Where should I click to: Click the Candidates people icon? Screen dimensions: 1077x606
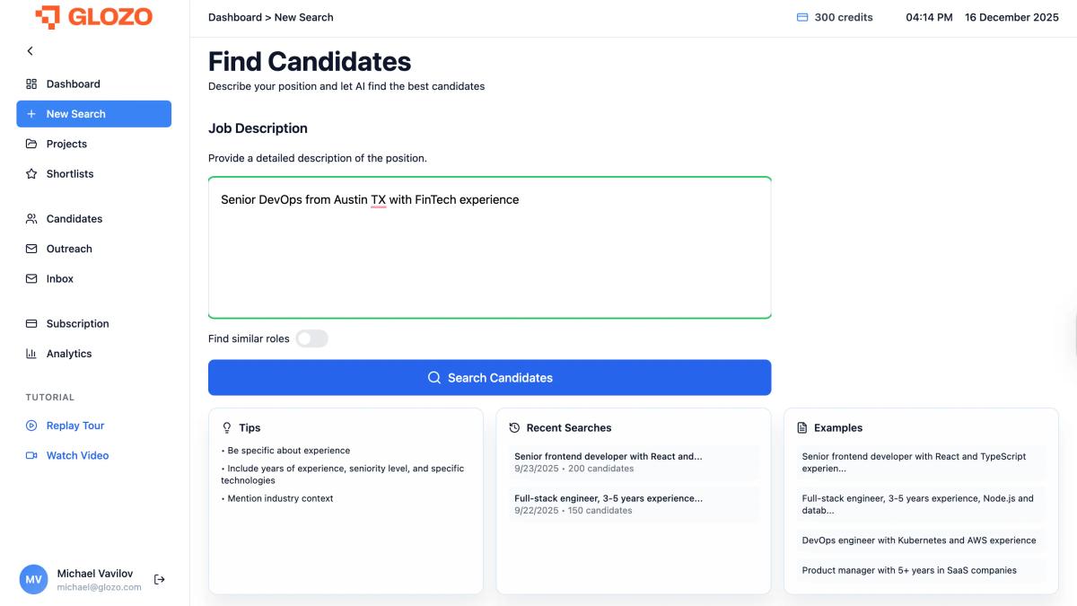(32, 218)
